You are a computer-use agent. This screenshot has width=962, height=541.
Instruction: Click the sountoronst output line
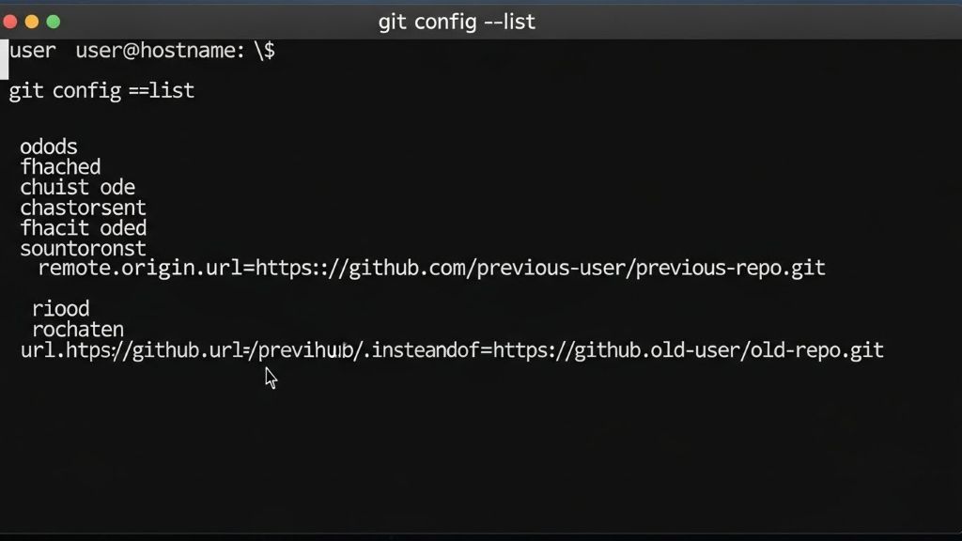pyautogui.click(x=83, y=248)
